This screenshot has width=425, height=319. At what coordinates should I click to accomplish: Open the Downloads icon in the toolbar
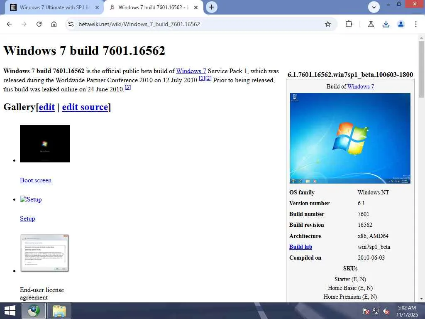pos(386,24)
